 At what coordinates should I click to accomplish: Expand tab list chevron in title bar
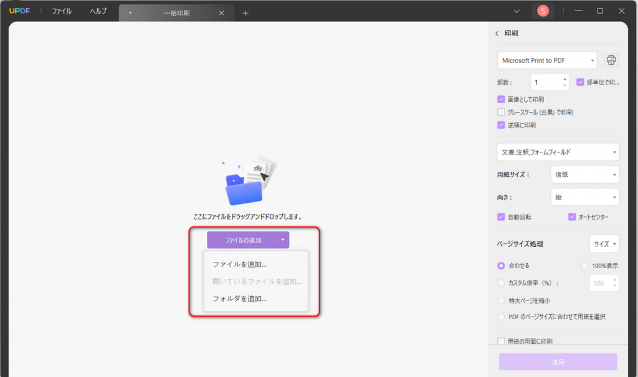[x=517, y=11]
